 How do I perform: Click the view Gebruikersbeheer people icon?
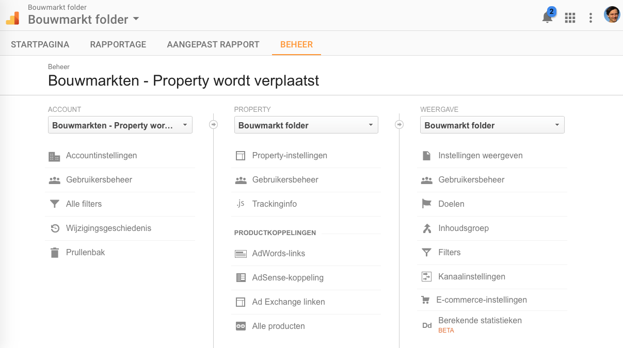(426, 180)
